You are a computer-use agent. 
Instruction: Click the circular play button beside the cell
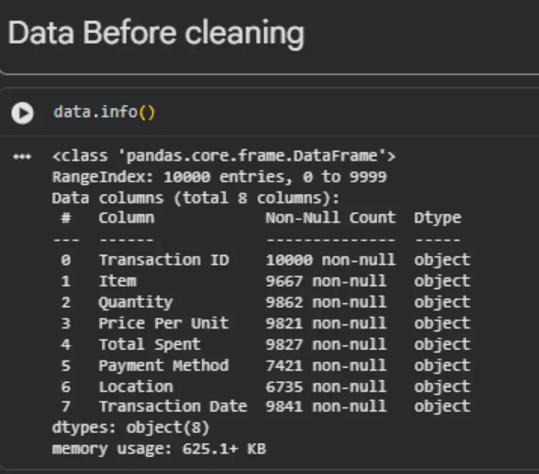pos(23,113)
